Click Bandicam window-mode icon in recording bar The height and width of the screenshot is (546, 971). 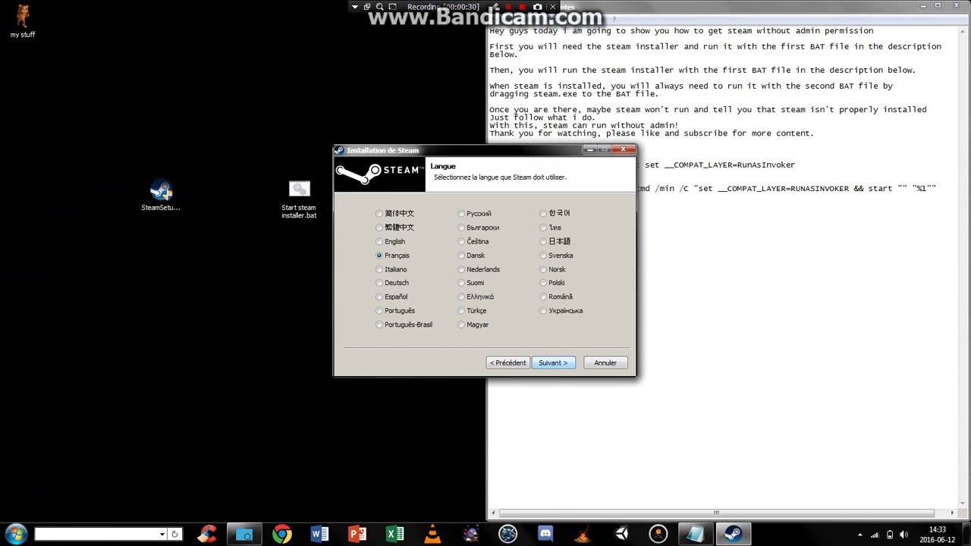pyautogui.click(x=367, y=7)
